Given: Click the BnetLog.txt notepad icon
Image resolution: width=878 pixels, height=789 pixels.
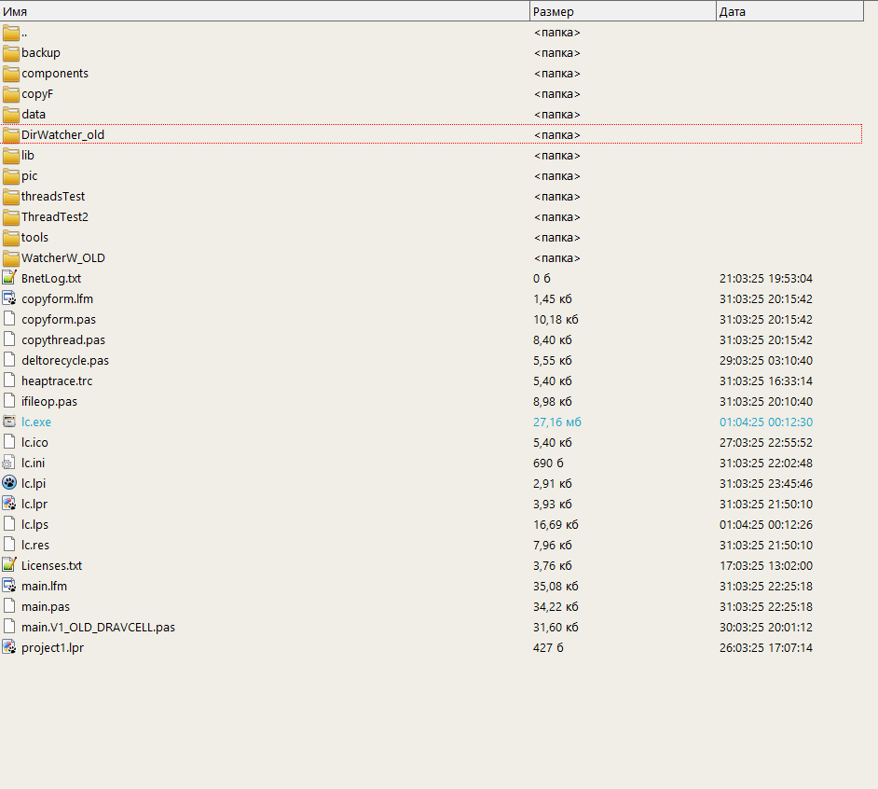Looking at the screenshot, I should click(x=10, y=278).
